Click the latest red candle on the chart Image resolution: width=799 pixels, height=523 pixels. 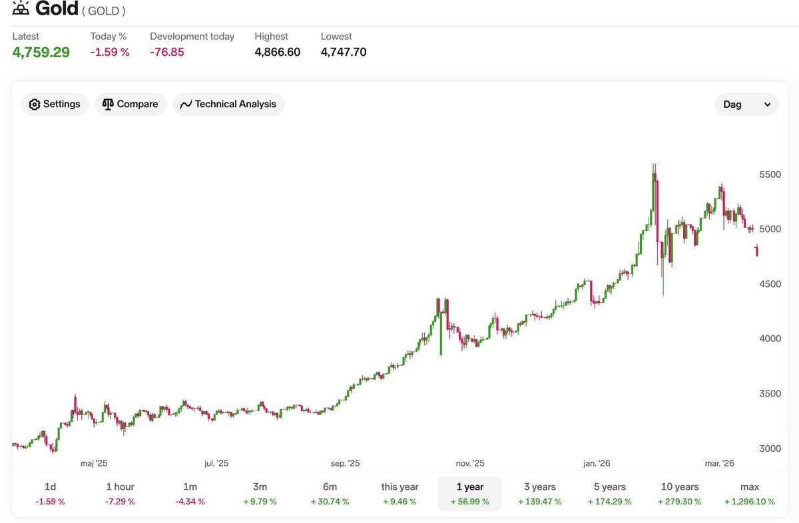pos(756,251)
